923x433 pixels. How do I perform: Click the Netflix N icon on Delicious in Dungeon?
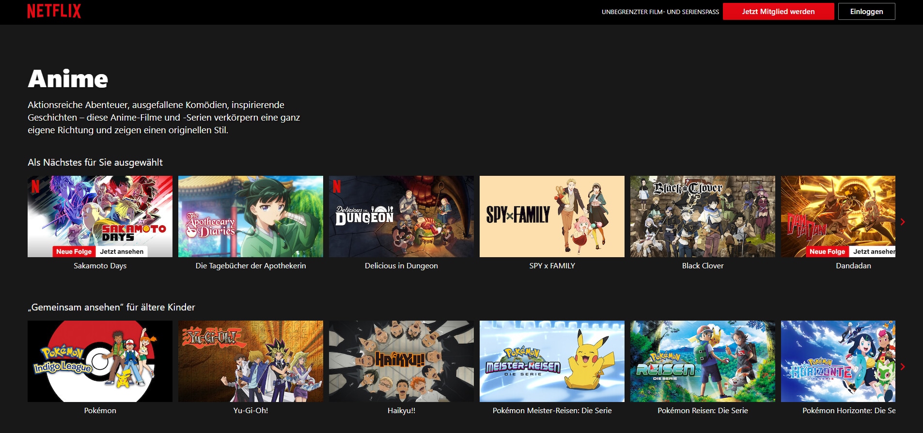point(336,186)
